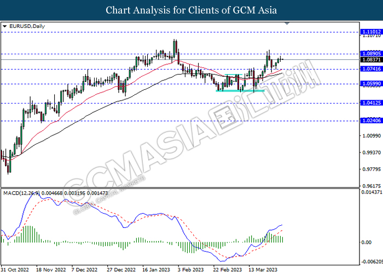The height and width of the screenshot is (274, 383).
Task: Click the 7 Dec 2022 date label
Action: tap(84, 270)
